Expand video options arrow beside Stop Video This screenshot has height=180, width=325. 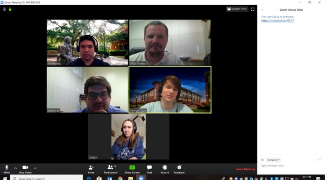[x=35, y=168]
